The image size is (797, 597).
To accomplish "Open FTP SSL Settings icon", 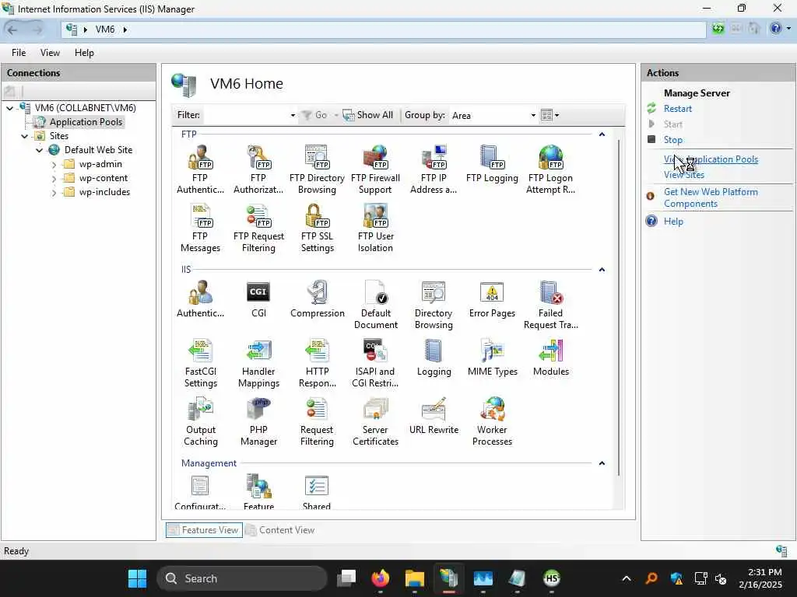I will [x=318, y=228].
